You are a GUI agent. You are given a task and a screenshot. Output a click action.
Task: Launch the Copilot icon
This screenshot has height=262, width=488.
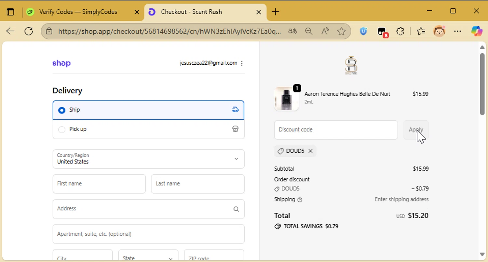(x=477, y=31)
